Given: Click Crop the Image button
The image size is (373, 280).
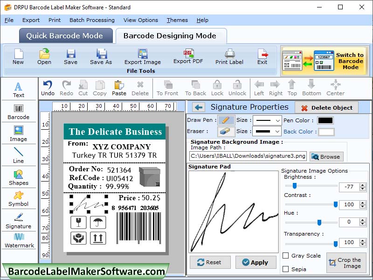Looking at the screenshot, I should (346, 263).
